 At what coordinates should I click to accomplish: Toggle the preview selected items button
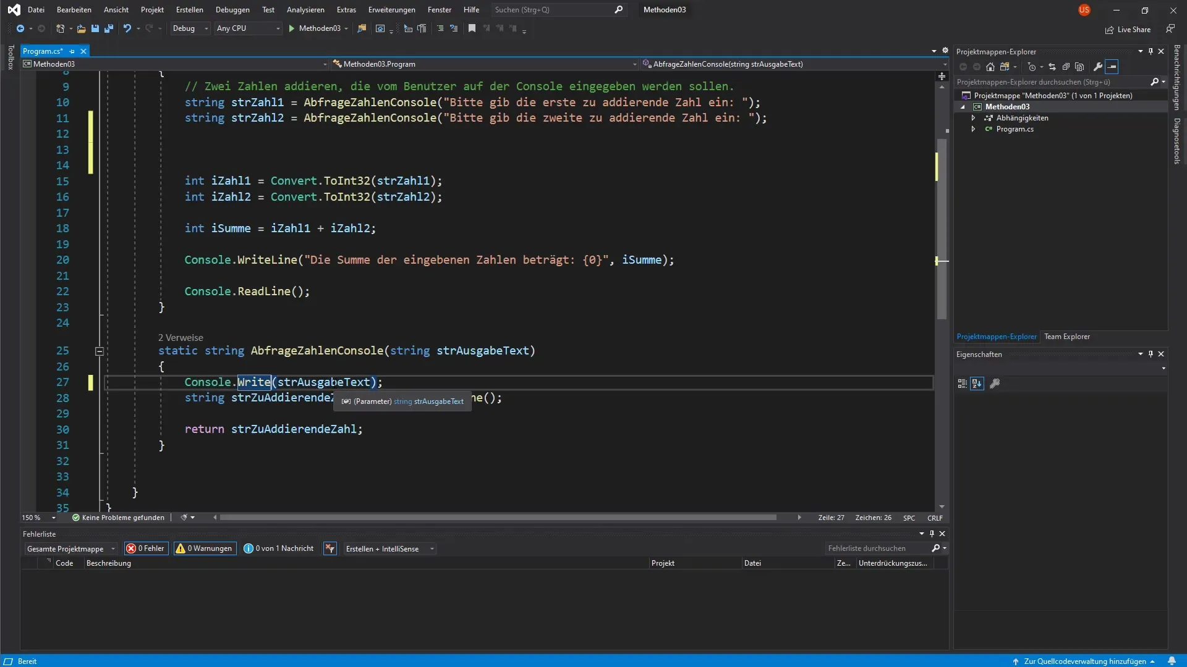point(1112,67)
